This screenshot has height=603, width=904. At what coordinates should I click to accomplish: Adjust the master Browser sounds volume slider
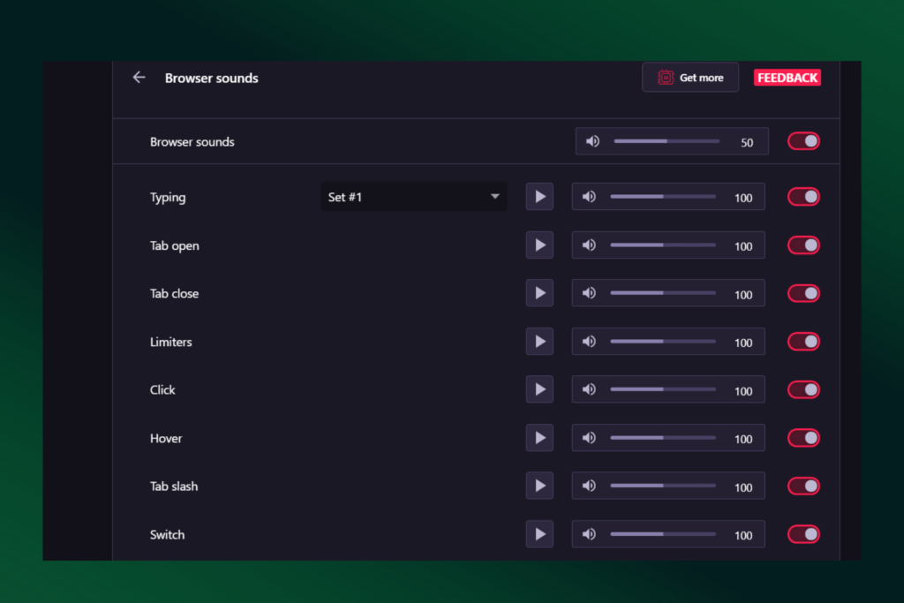667,140
